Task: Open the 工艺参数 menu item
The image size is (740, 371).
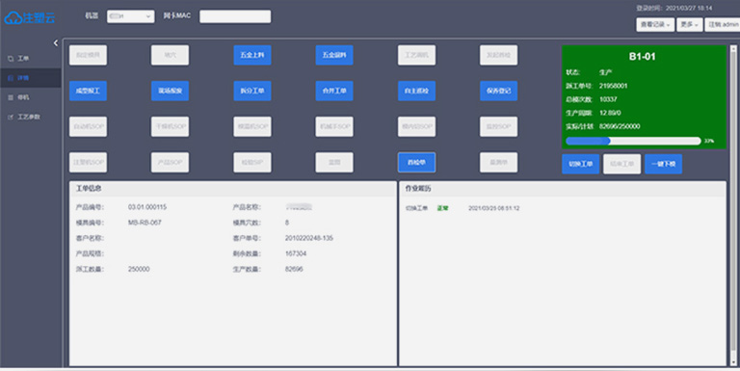Action: point(31,117)
